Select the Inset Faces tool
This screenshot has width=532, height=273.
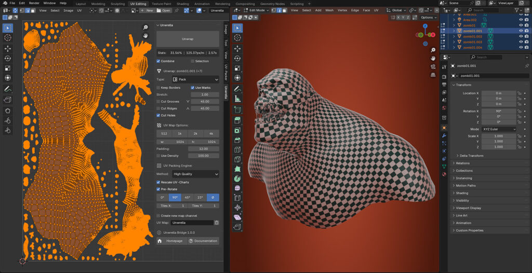point(237,130)
